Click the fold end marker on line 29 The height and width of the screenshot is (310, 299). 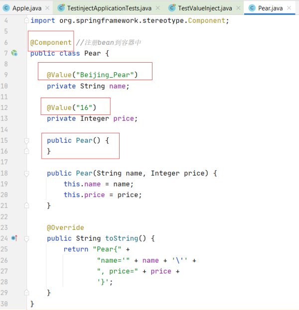point(26,293)
